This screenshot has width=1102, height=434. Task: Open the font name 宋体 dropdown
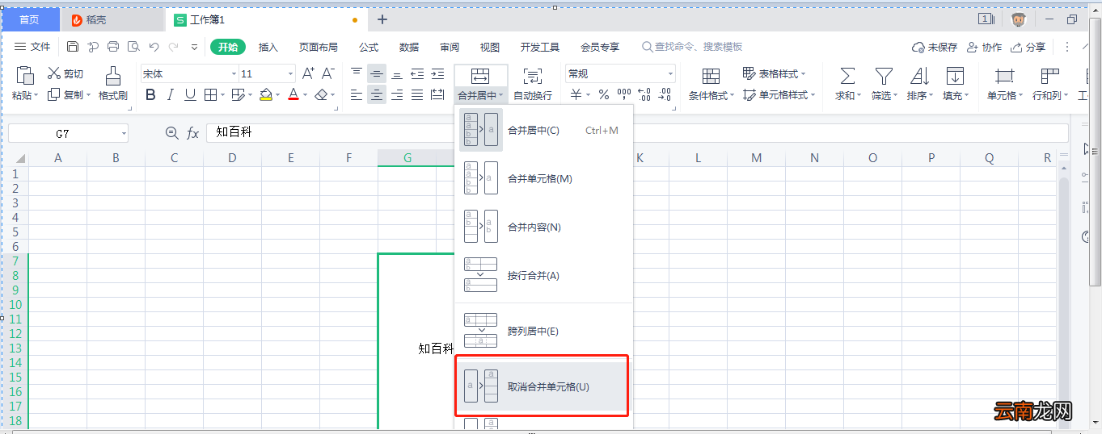(x=234, y=73)
